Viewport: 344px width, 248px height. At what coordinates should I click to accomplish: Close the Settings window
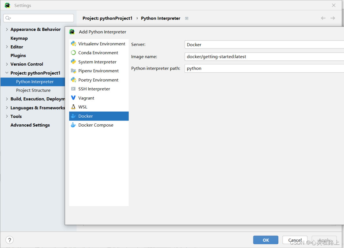click(334, 5)
